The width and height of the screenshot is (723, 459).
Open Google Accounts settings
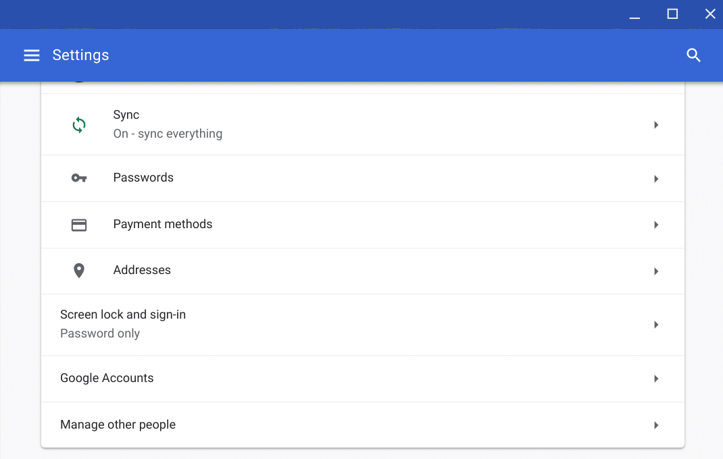tap(363, 378)
